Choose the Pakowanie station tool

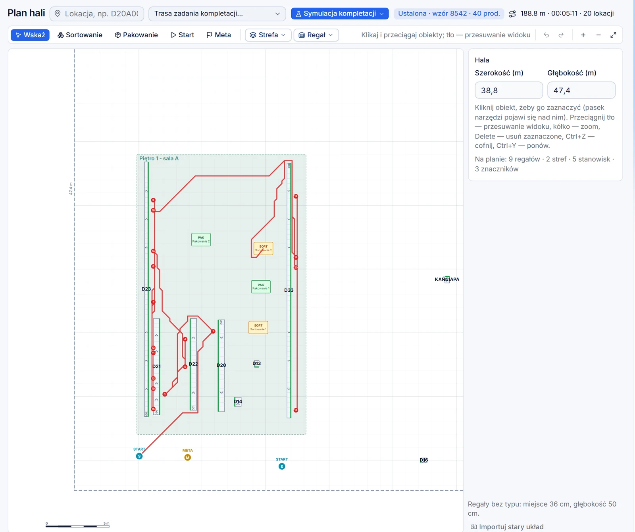click(x=136, y=35)
